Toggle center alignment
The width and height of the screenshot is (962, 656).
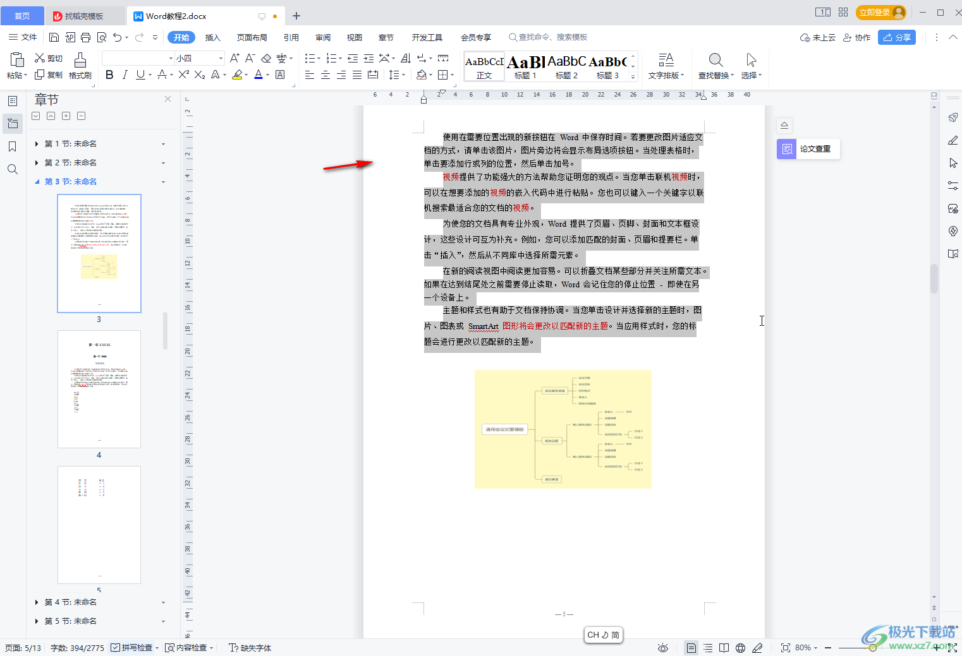pyautogui.click(x=326, y=75)
